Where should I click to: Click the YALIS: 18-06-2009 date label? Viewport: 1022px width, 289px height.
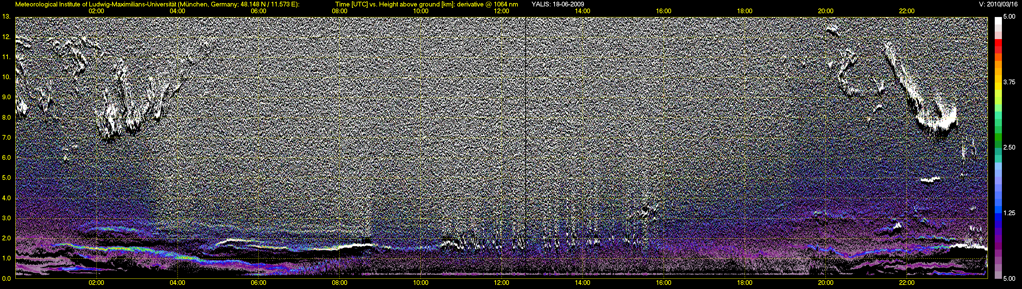click(x=557, y=4)
